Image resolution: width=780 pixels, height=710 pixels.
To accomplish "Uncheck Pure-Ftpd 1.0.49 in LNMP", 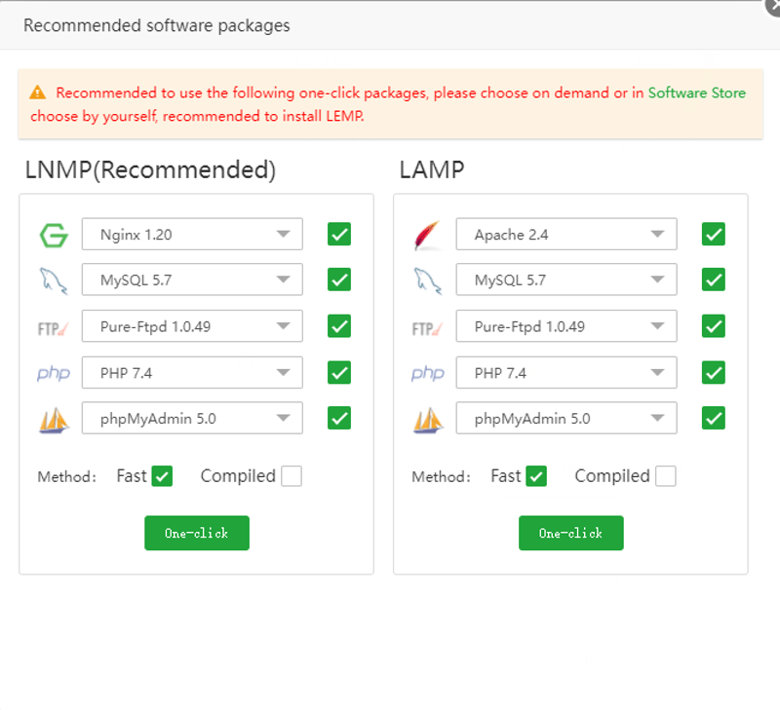I will (339, 326).
